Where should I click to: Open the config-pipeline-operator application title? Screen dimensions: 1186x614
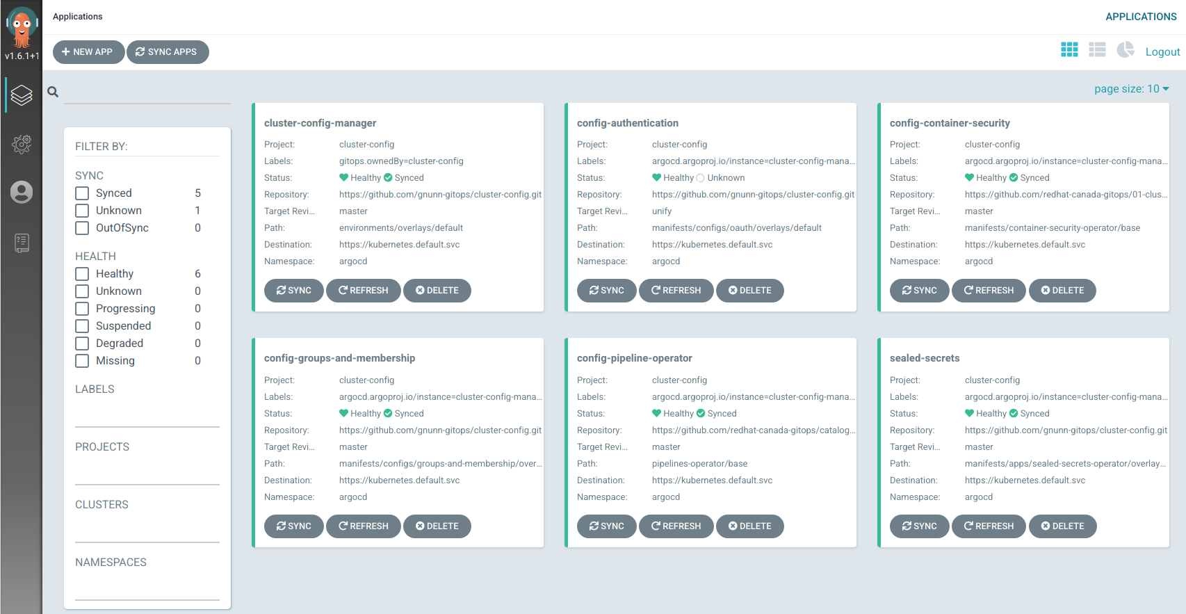click(x=635, y=358)
